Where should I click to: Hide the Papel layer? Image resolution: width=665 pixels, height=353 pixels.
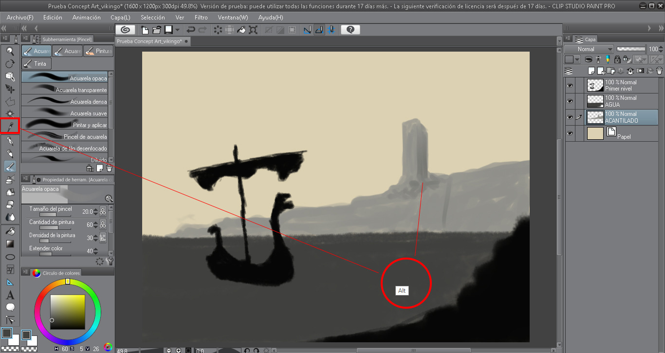[x=570, y=133]
